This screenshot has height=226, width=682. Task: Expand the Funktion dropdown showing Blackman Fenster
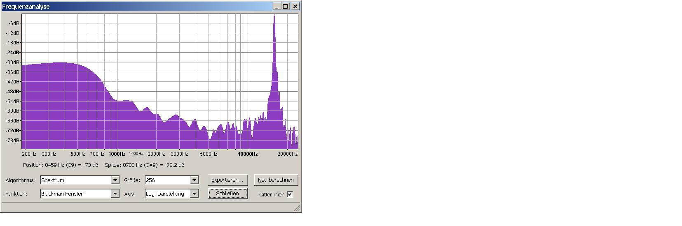point(115,194)
